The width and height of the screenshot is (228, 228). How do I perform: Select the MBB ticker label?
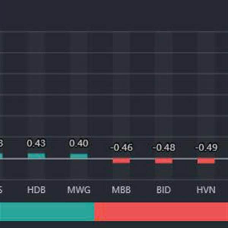tap(121, 190)
